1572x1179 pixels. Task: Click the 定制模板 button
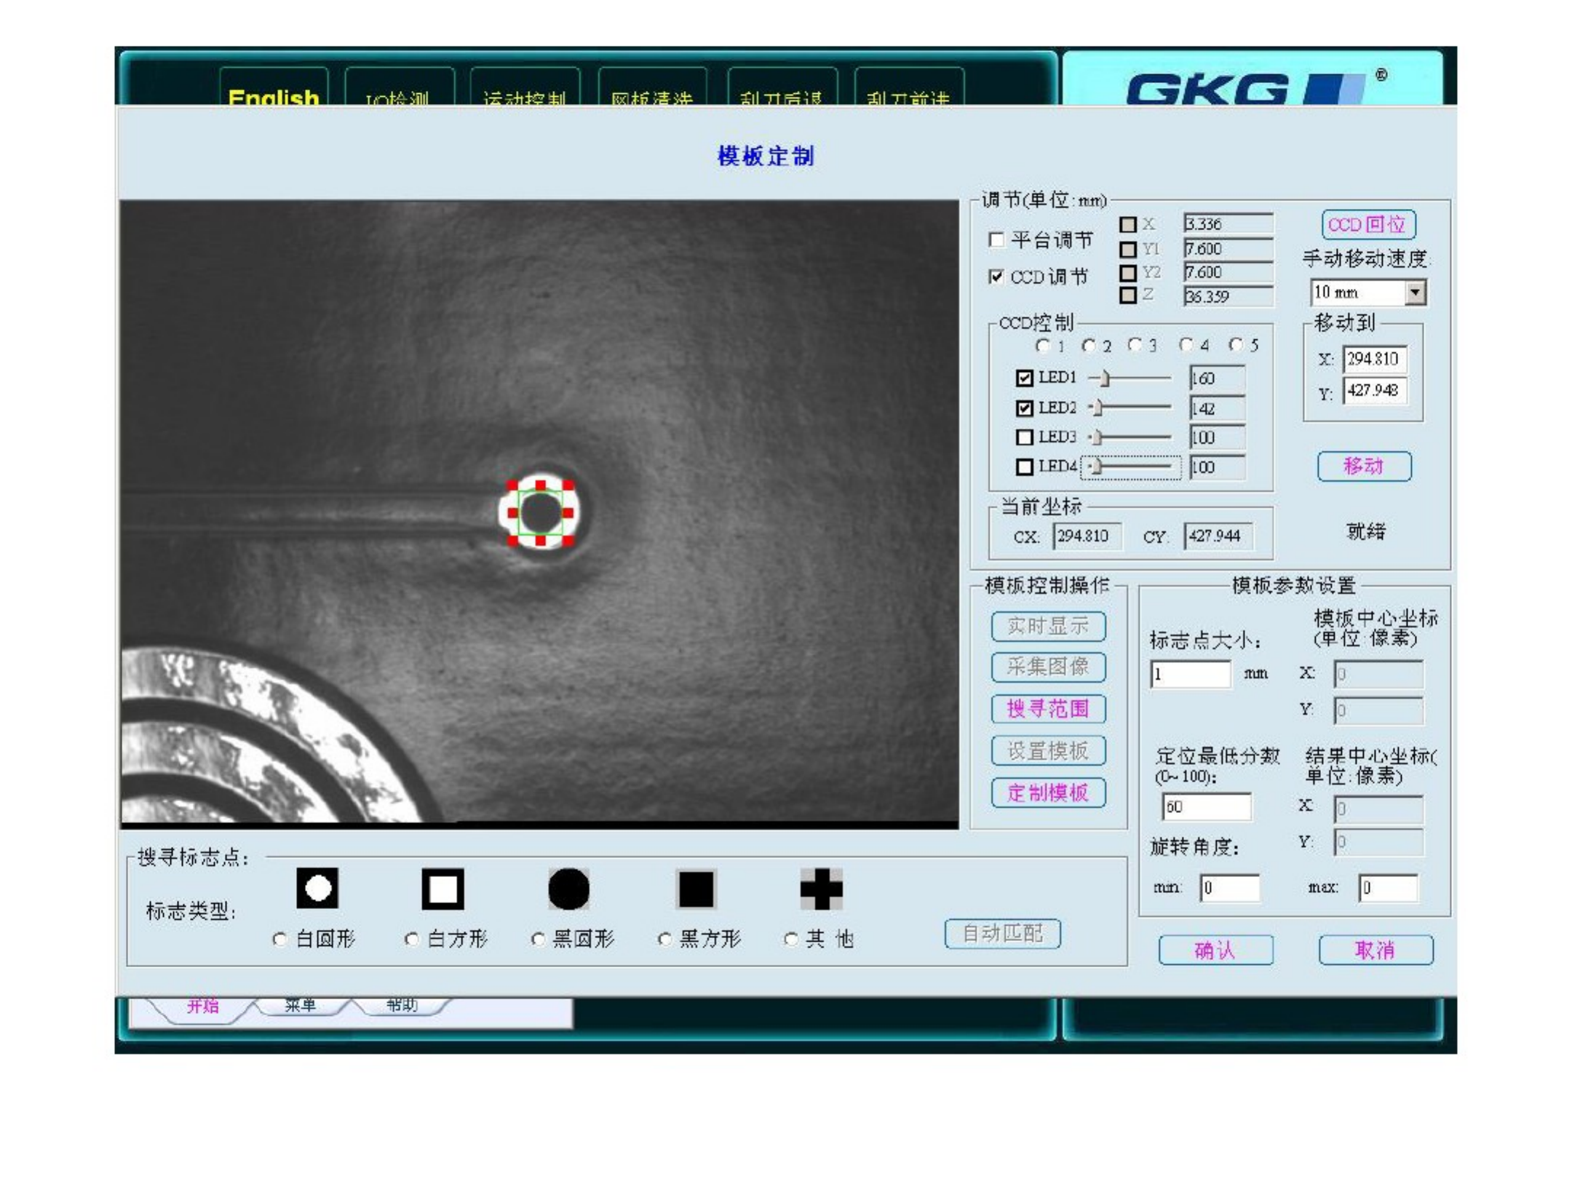(x=1048, y=793)
